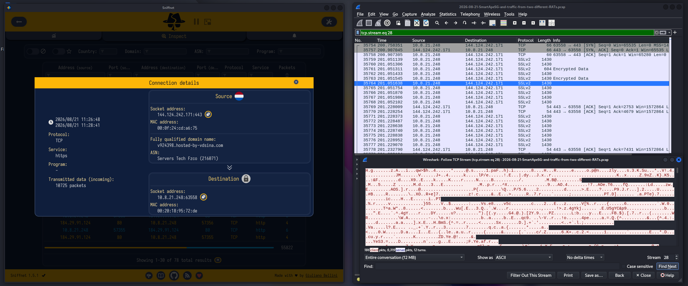Open the File menu in Wireshark
This screenshot has height=286, width=688.
(x=360, y=14)
